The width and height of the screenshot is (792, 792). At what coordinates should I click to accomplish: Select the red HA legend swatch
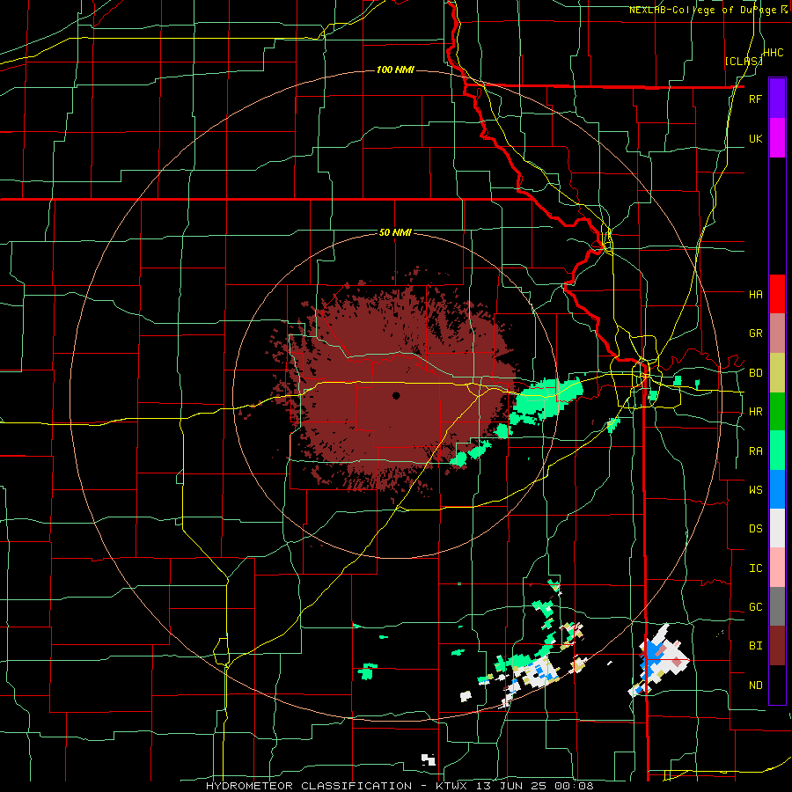pyautogui.click(x=777, y=294)
